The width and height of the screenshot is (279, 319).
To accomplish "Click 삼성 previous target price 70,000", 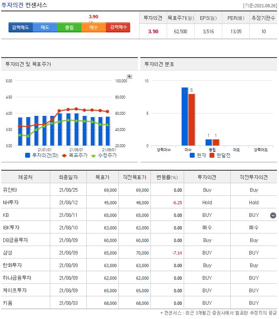I will click(142, 253).
